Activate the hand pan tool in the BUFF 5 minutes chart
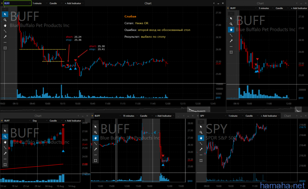This screenshot has height=189, width=308. click(x=231, y=30)
